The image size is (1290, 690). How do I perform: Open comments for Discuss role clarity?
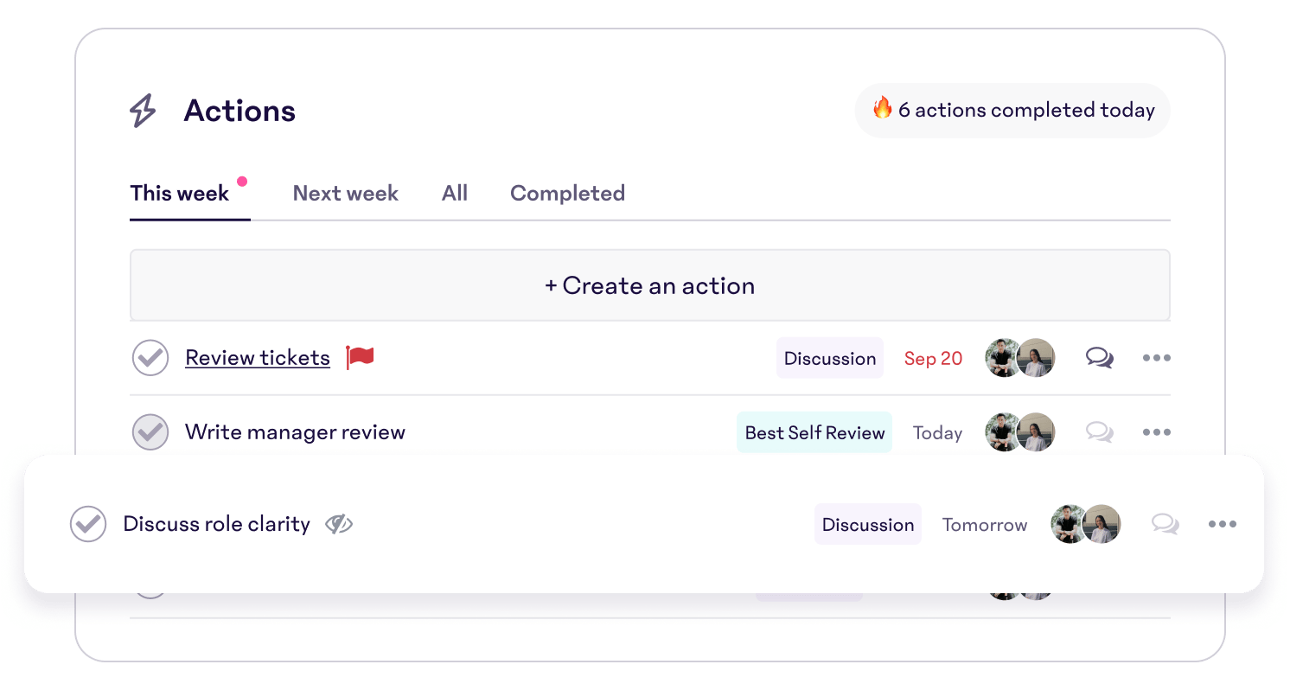click(1165, 524)
